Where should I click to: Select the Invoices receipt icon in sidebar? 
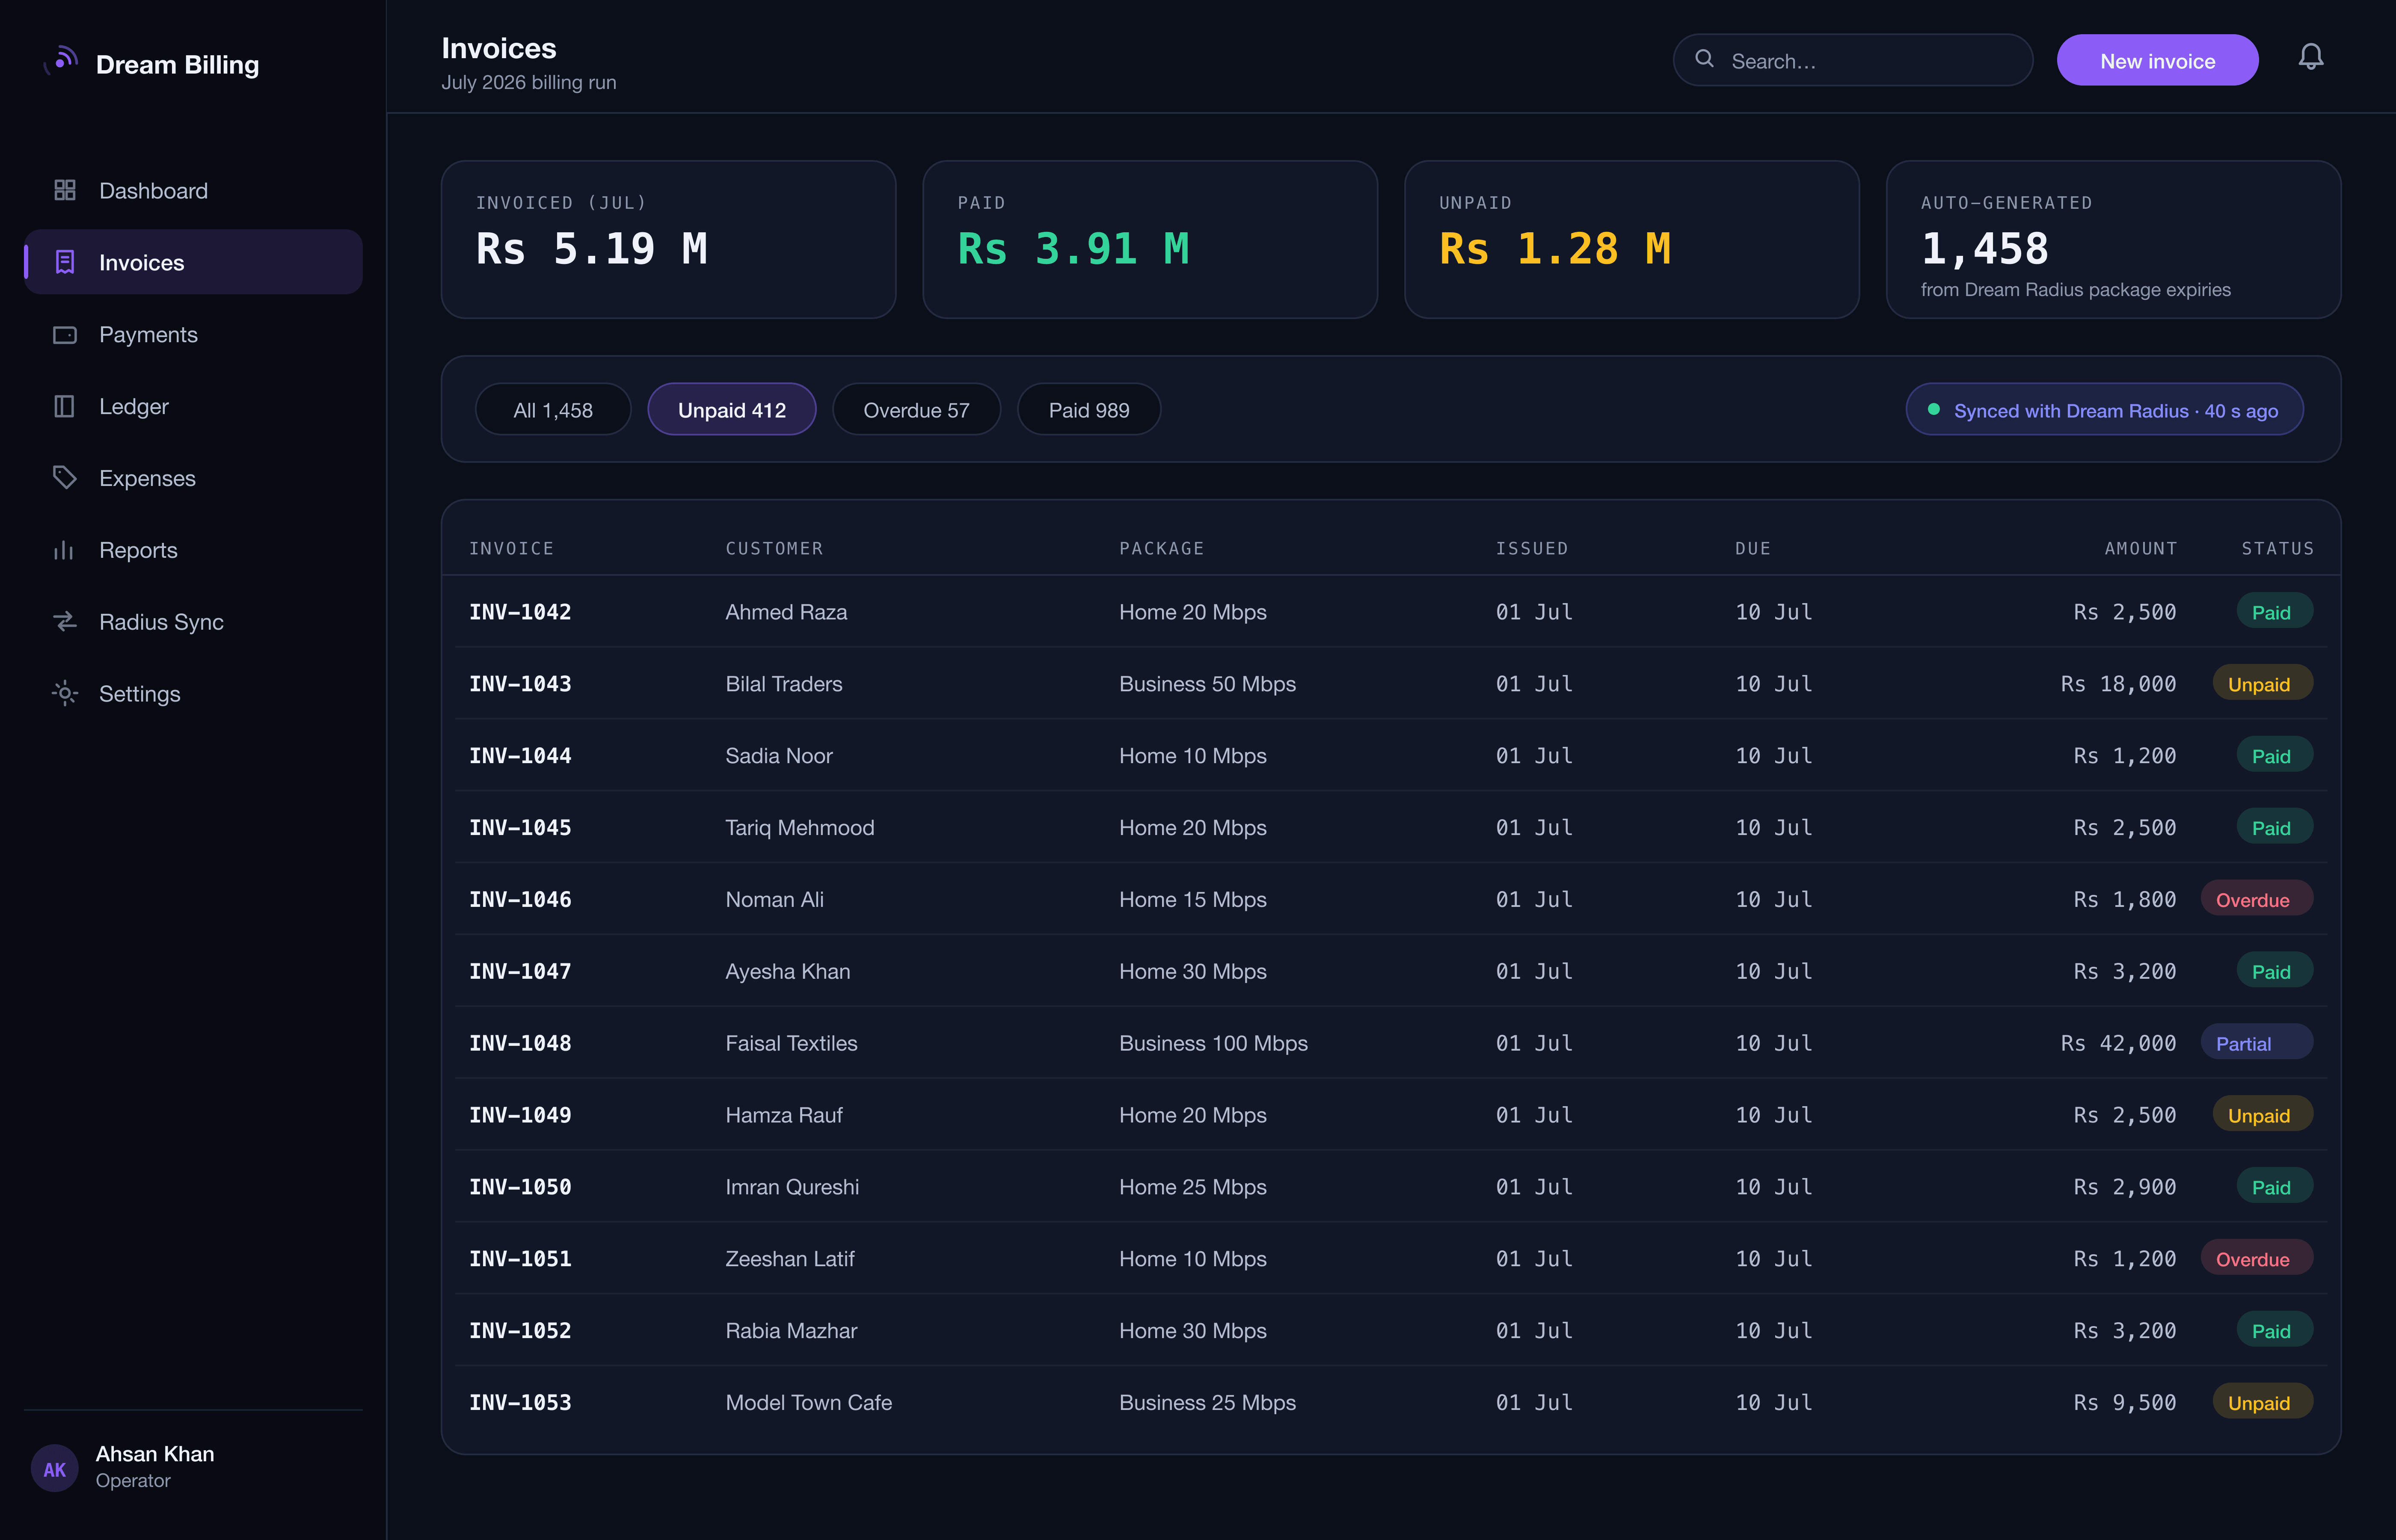point(65,262)
